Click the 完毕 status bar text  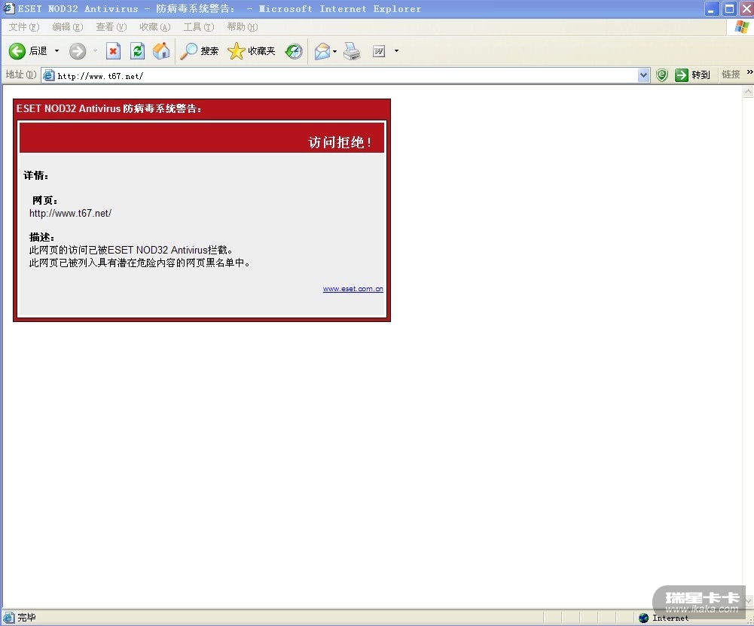tap(26, 618)
